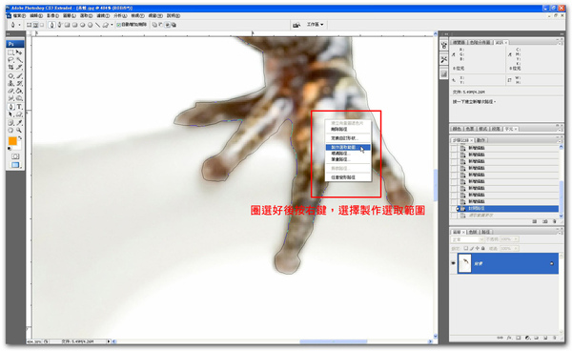Viewport: 572px width, 351px height.
Task: Select the Horizontal Type tool
Action: 19,107
